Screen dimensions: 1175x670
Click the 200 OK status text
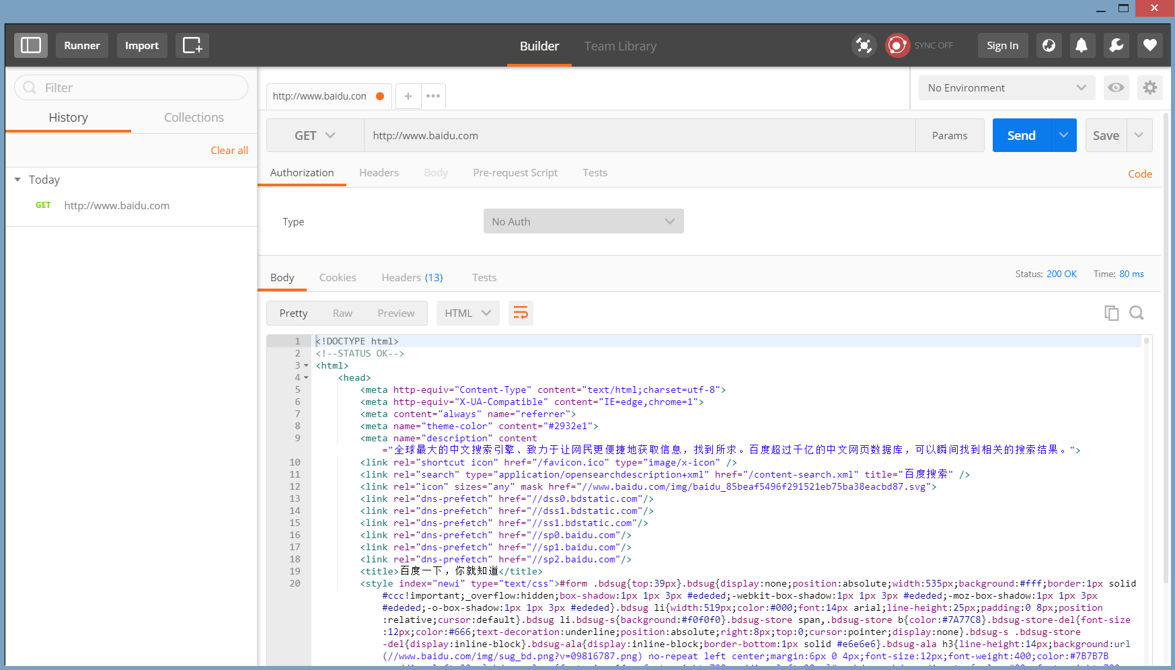(1061, 274)
